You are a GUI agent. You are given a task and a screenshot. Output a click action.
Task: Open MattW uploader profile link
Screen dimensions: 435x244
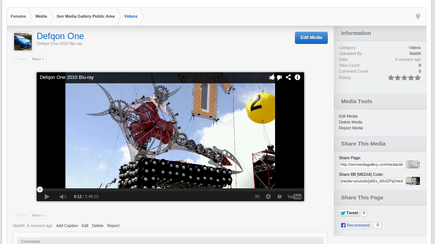tap(415, 54)
